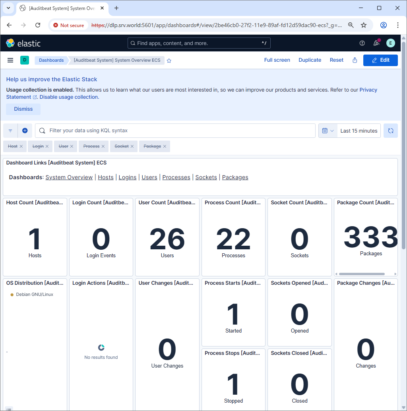
Task: Re-enable the disabled Login filter pill
Action: 37,146
